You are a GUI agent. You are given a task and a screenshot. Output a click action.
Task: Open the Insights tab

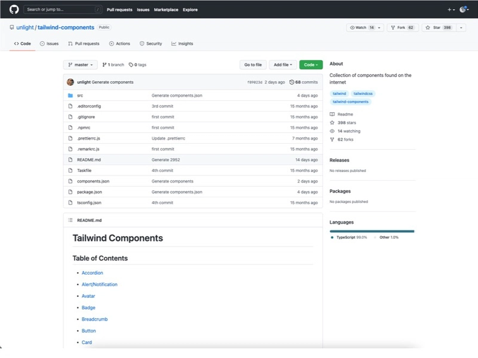click(x=182, y=44)
